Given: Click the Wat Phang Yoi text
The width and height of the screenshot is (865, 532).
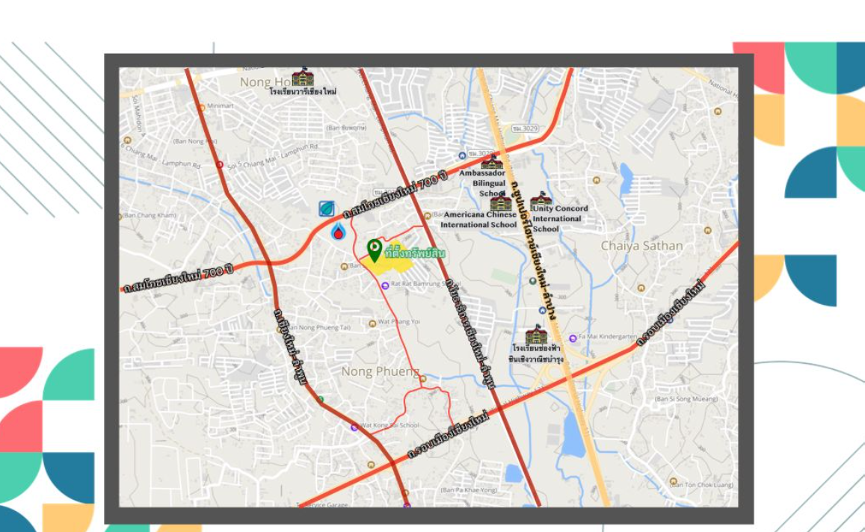Looking at the screenshot, I should pos(398,321).
